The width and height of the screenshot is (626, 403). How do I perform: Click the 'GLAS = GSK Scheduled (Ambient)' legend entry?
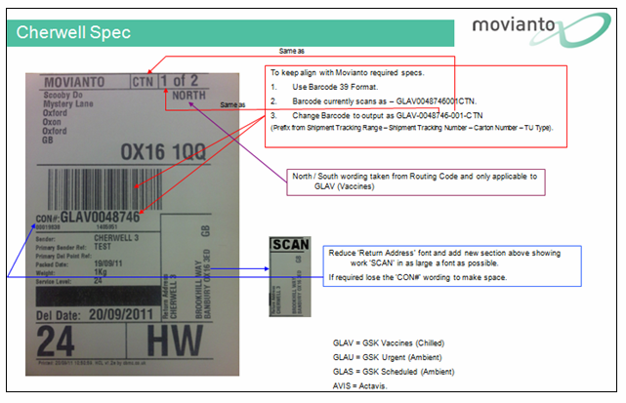[x=394, y=372]
